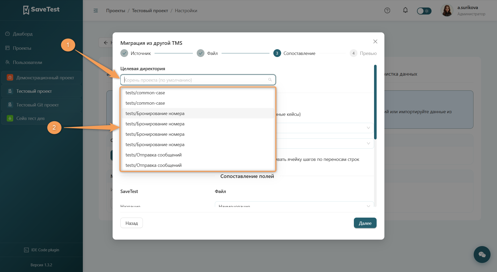The height and width of the screenshot is (272, 497).
Task: Click the step 4 circle for Превью
Action: (353, 53)
